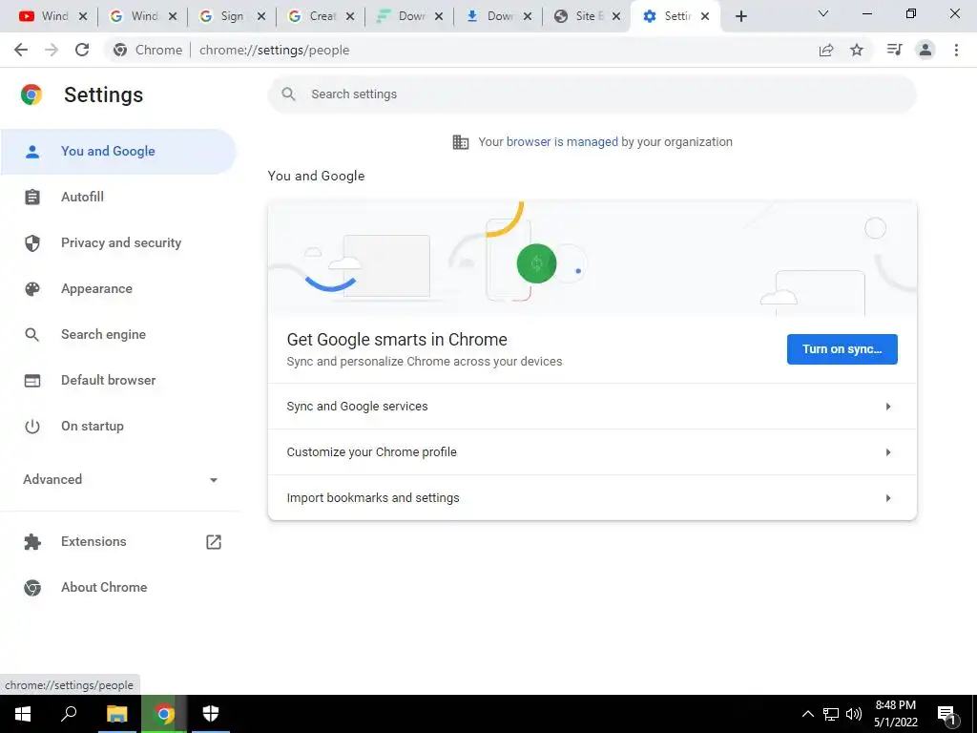The width and height of the screenshot is (977, 733).
Task: Click the magnifier icon in the search settings box
Action: point(288,94)
